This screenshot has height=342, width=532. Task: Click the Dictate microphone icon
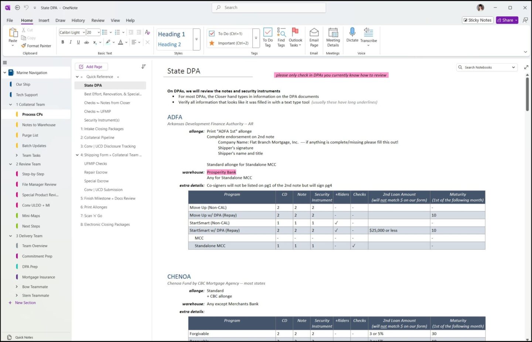[352, 33]
